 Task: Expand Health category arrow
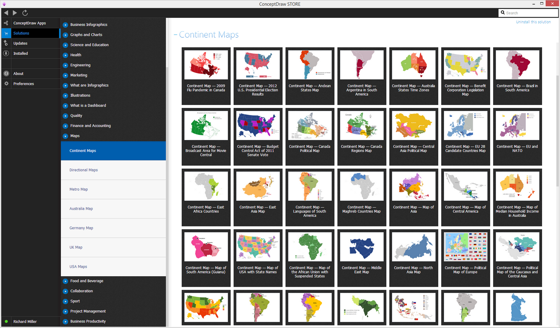pyautogui.click(x=65, y=55)
